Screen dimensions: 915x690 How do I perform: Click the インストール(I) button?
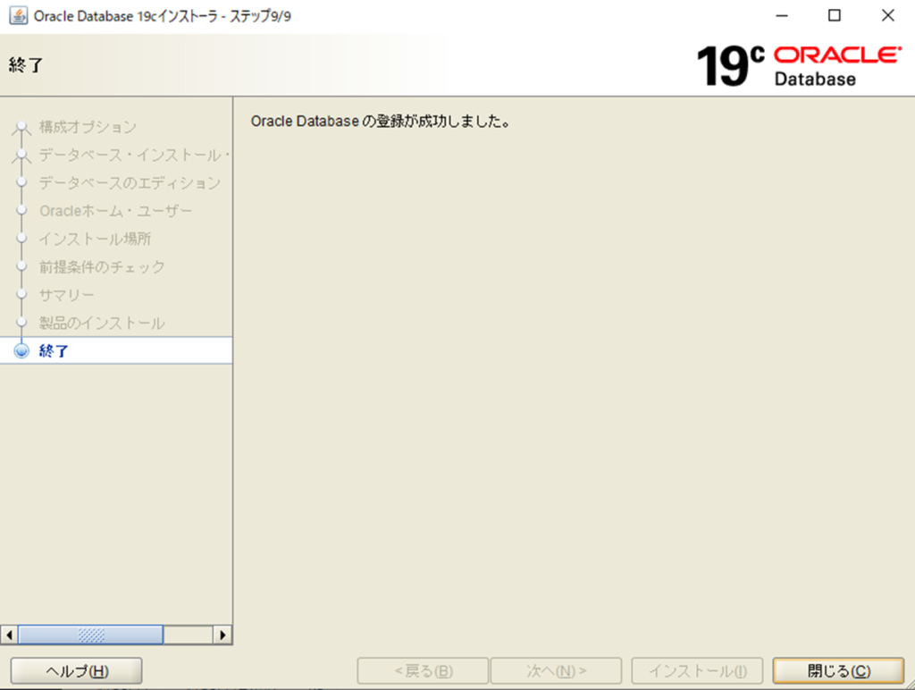(x=697, y=671)
